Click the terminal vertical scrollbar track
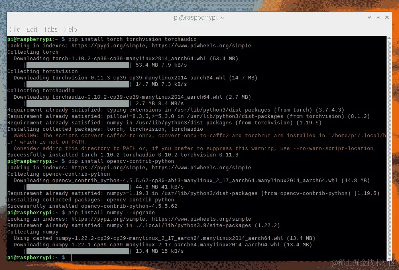 point(389,148)
